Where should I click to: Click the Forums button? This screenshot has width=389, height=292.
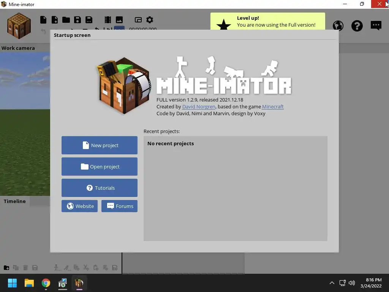tap(119, 206)
